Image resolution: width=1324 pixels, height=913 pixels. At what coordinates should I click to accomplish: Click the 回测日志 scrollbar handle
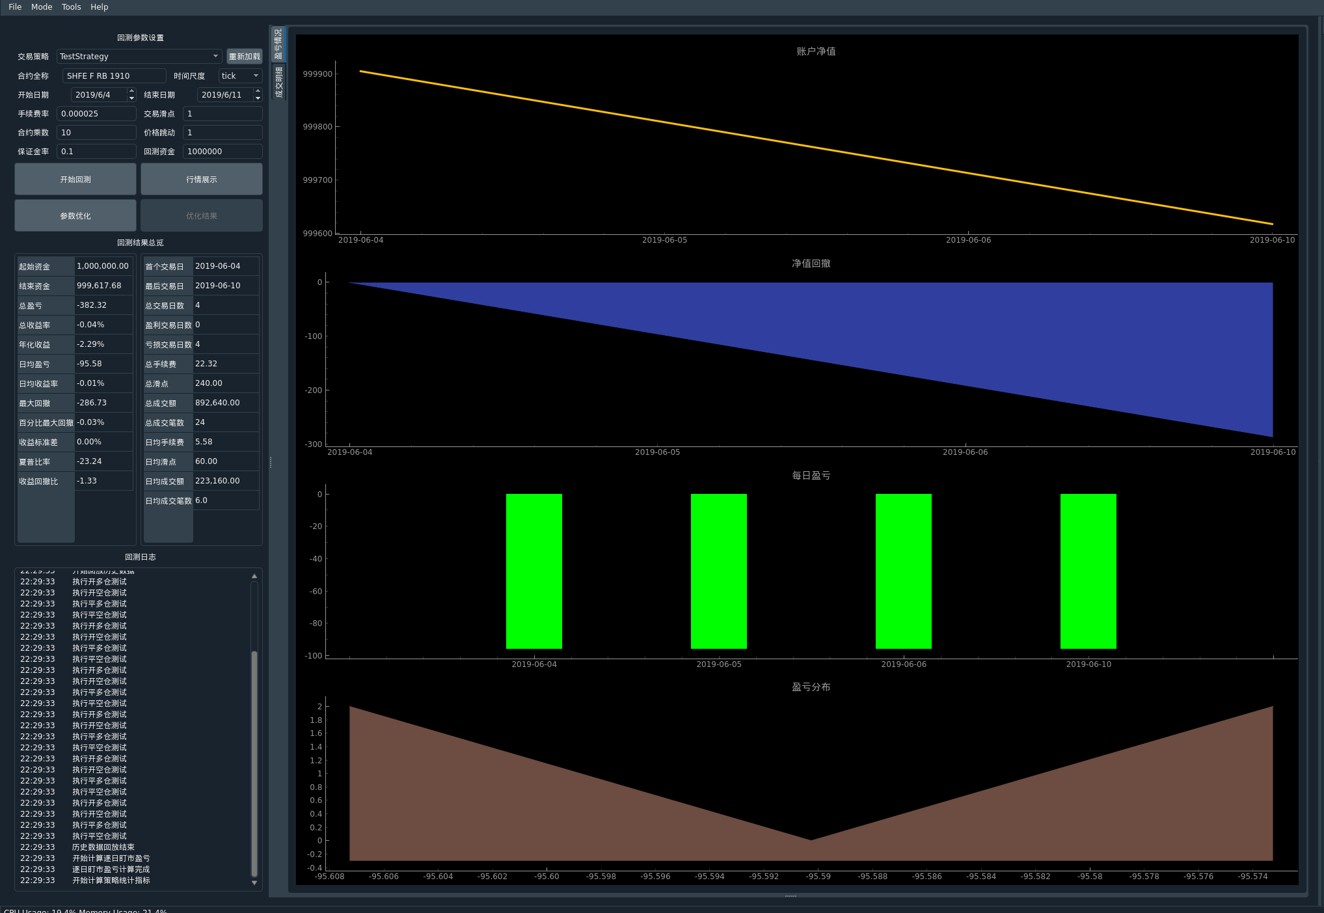[x=254, y=763]
